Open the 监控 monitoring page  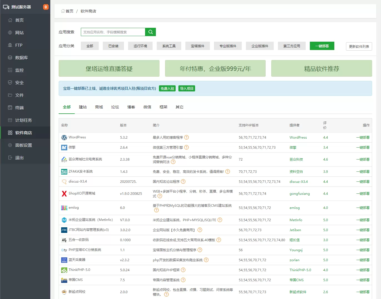click(x=19, y=70)
